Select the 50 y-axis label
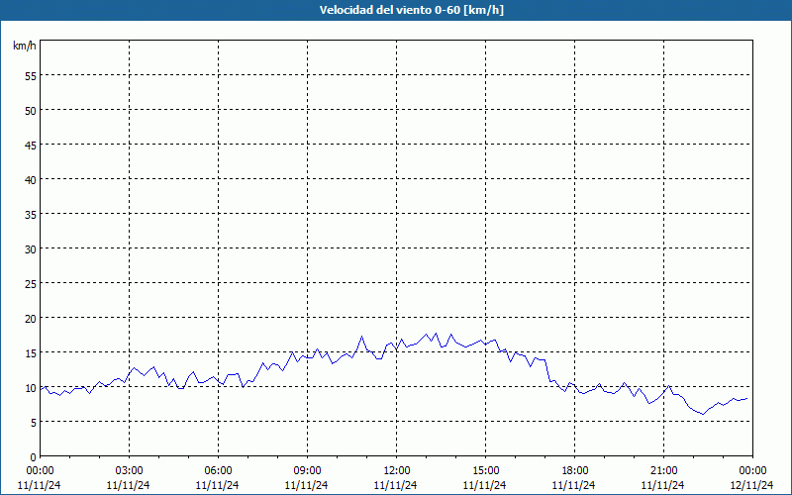Viewport: 792px width, 495px height. [x=31, y=111]
